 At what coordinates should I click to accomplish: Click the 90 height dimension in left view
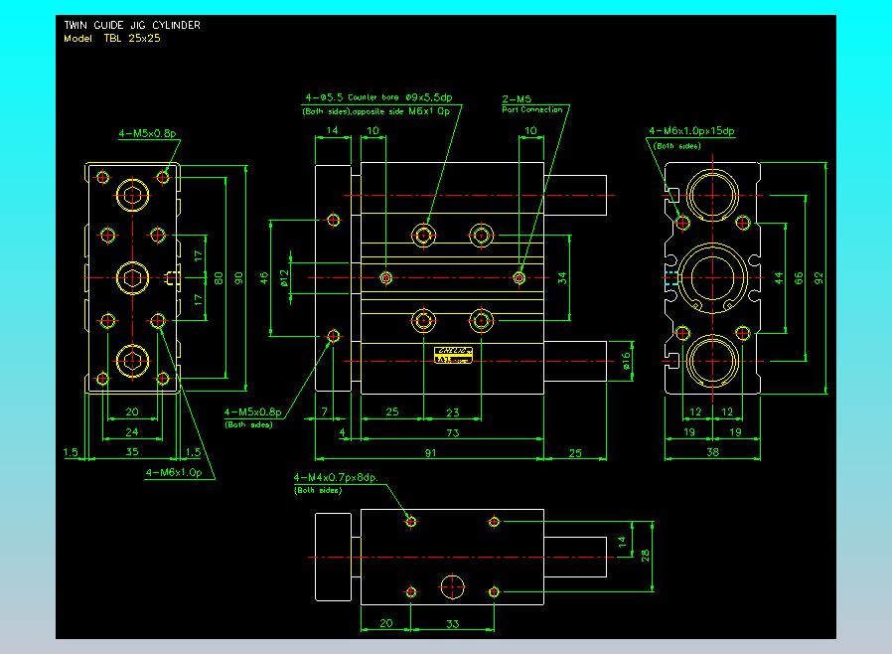[x=238, y=279]
